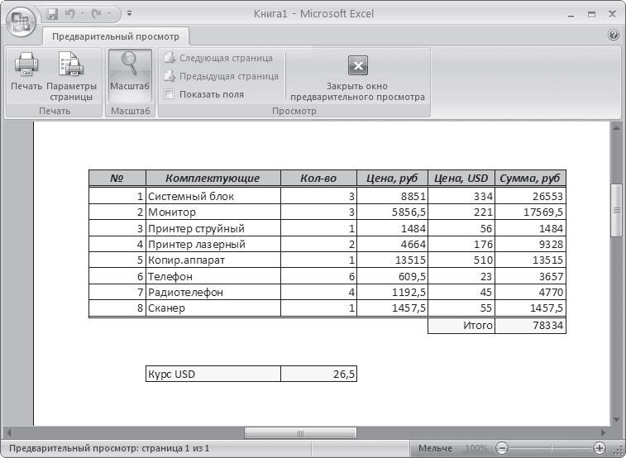Click the horizontal scrollbar left arrow
Screen dimensions: 626x458
[9, 433]
